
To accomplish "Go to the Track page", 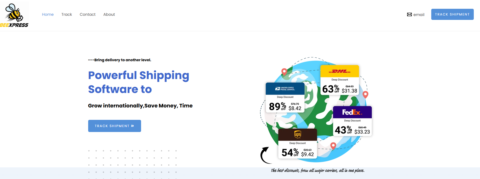I will 67,14.
